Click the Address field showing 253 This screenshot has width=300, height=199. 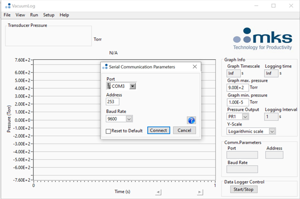tap(112, 102)
